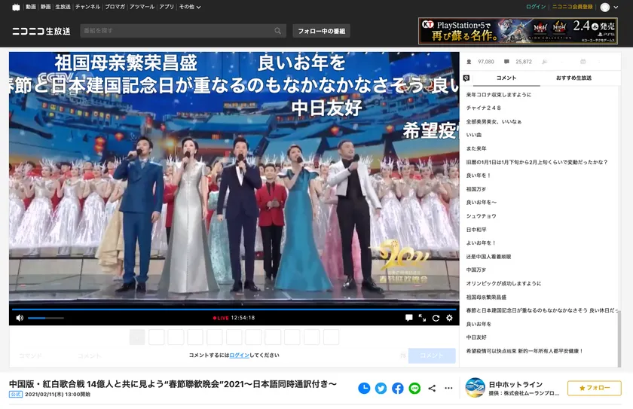Click the timeshift clock icon
The height and width of the screenshot is (409, 633).
(364, 388)
